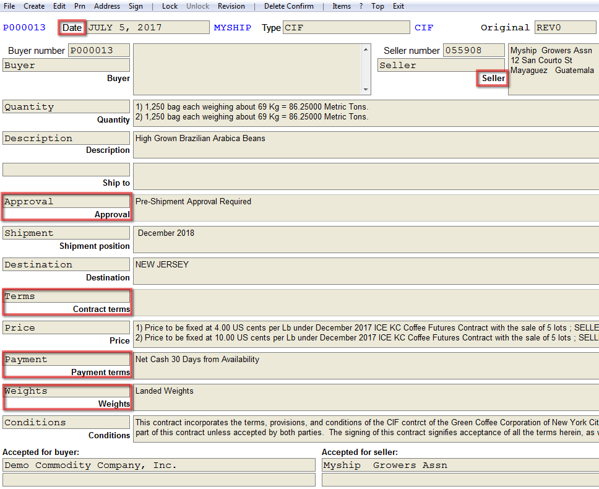Open the Address menu

click(x=107, y=6)
